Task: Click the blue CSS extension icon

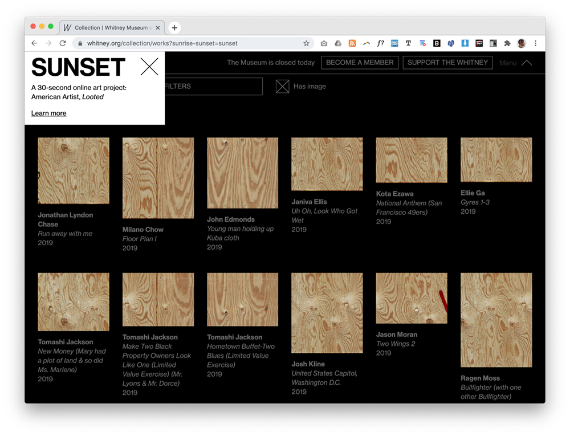Action: click(x=394, y=43)
